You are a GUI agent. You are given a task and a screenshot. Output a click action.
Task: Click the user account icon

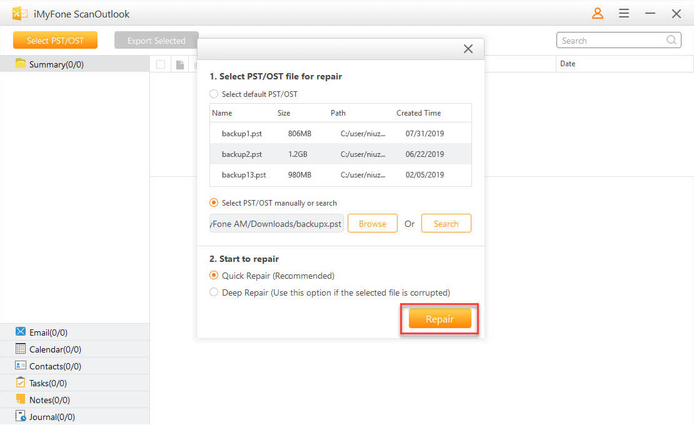pyautogui.click(x=598, y=13)
